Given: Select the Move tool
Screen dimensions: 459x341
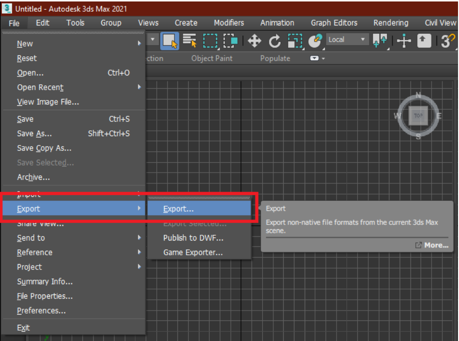Looking at the screenshot, I should [x=254, y=41].
